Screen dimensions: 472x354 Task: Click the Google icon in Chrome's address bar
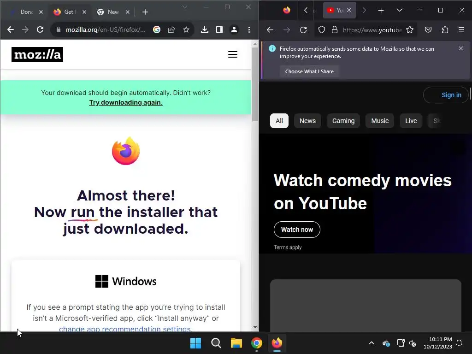pyautogui.click(x=157, y=29)
